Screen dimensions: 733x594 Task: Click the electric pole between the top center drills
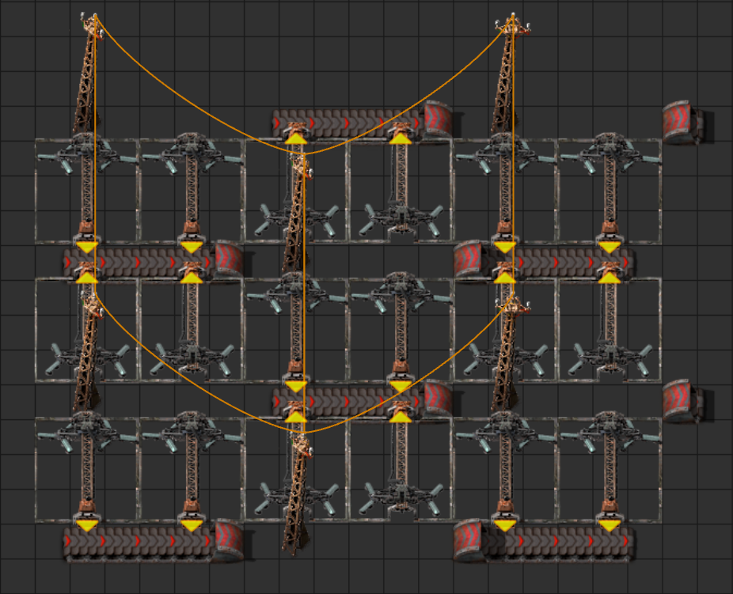tap(297, 213)
